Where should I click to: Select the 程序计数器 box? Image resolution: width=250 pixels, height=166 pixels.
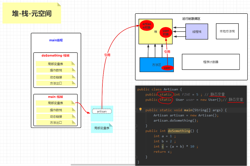(211, 62)
